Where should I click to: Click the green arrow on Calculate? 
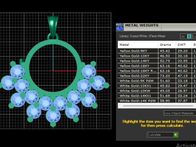click(176, 135)
